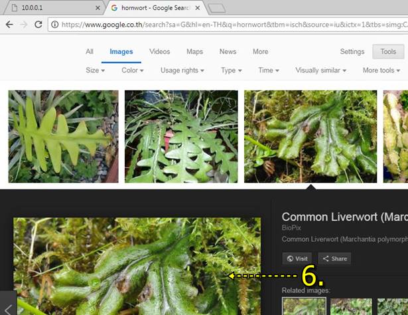Image resolution: width=408 pixels, height=315 pixels.
Task: Open the partially visible fourth result thumbnail
Action: point(395,136)
